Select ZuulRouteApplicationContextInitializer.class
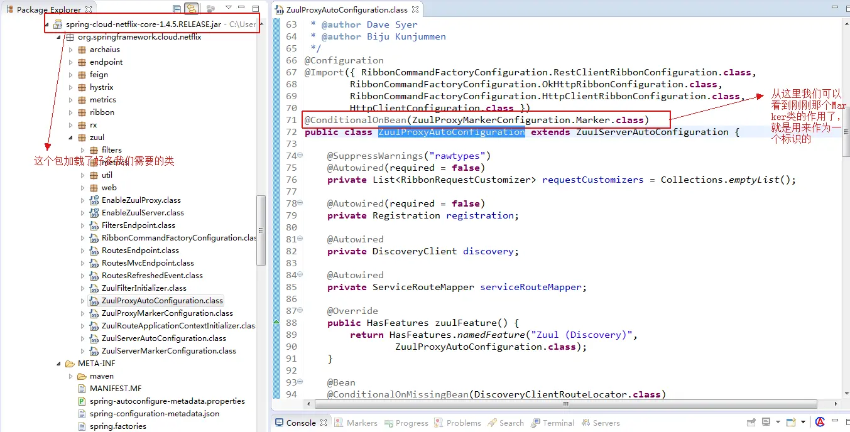 coord(178,326)
